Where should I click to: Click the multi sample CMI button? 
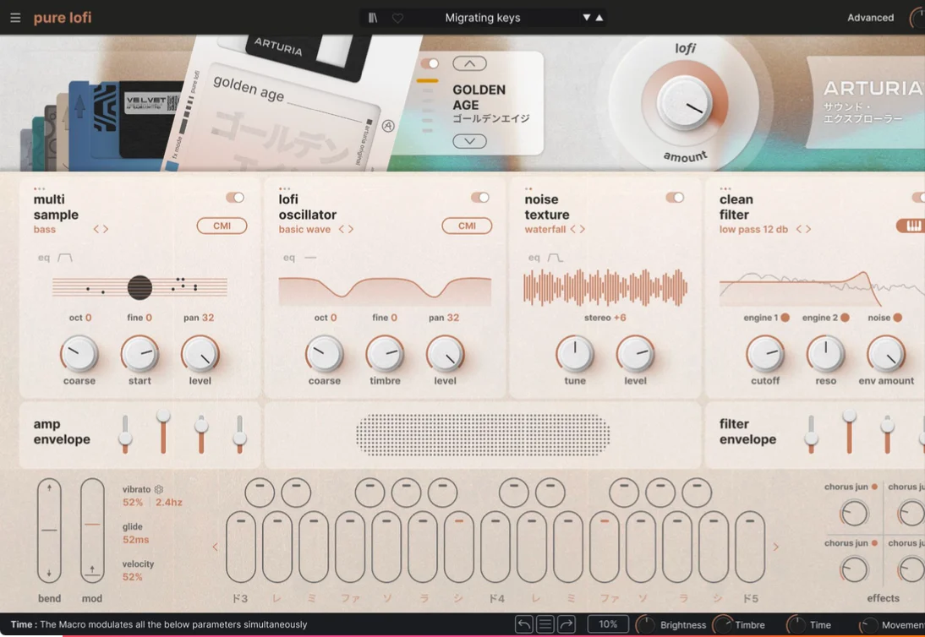tap(222, 226)
